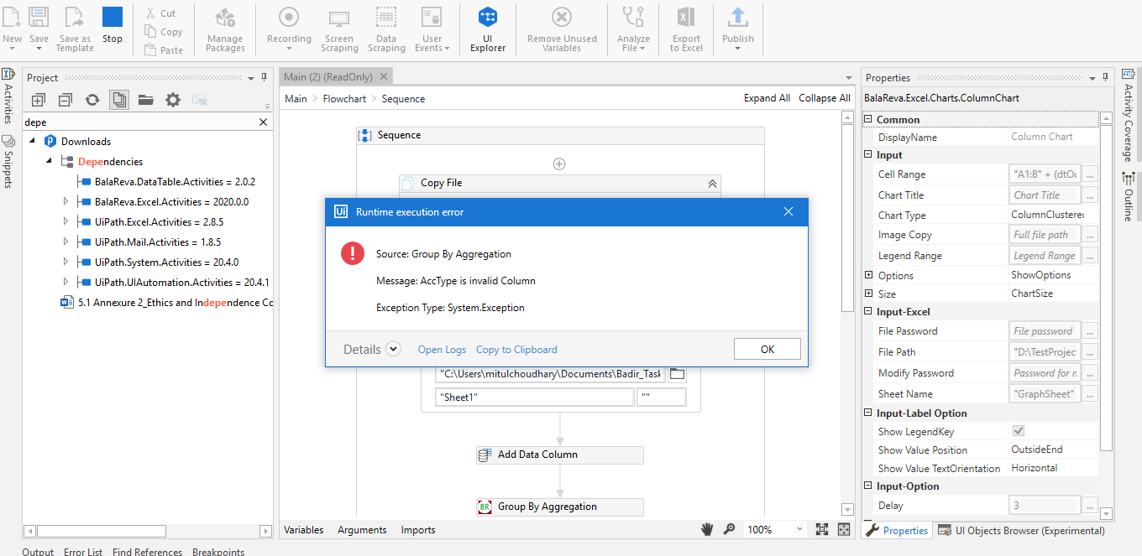This screenshot has width=1142, height=556.
Task: Toggle show all files in Project panel
Action: coord(119,100)
